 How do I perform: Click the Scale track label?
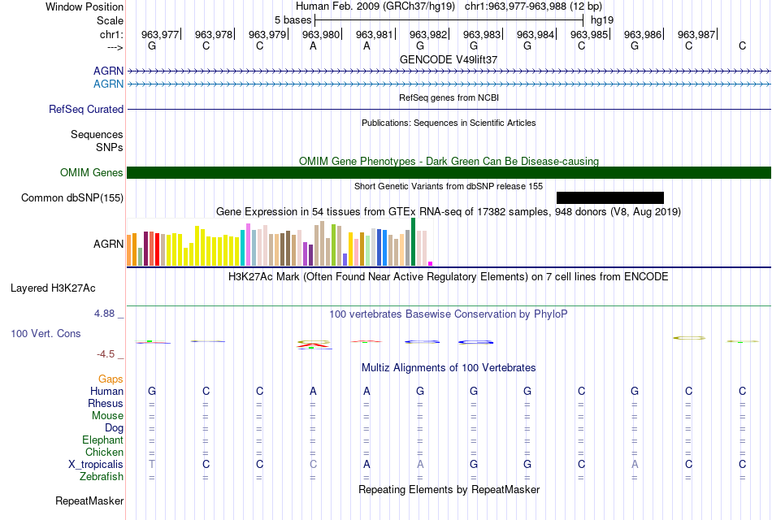[110, 20]
